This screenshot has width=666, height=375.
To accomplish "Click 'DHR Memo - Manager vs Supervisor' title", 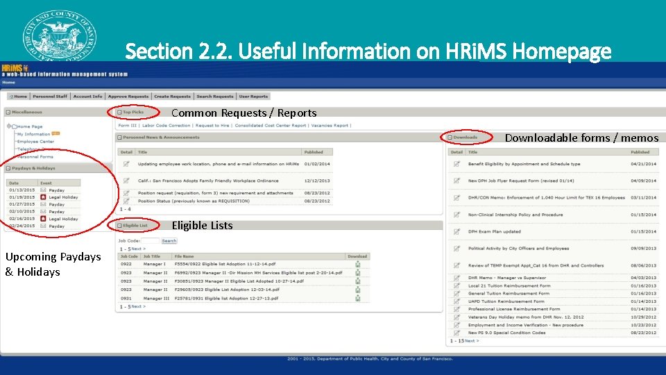I will point(507,278).
